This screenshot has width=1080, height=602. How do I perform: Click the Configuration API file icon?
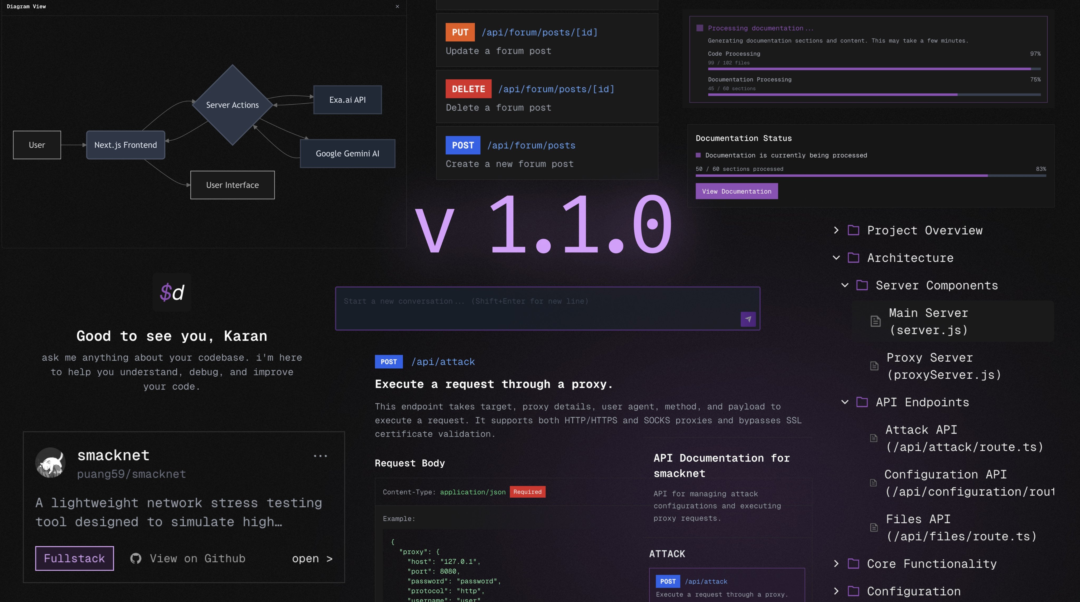coord(873,483)
